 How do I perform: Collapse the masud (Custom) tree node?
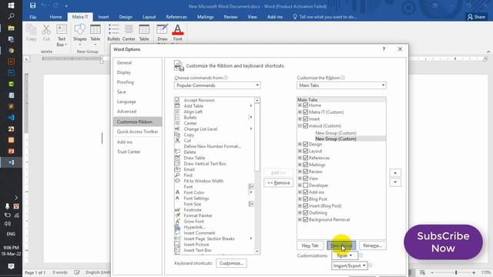coord(300,125)
